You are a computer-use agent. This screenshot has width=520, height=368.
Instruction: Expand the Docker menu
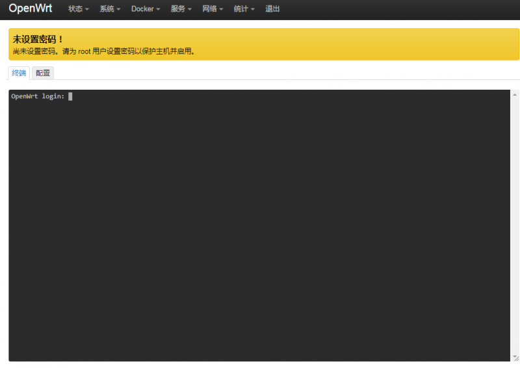pyautogui.click(x=145, y=9)
